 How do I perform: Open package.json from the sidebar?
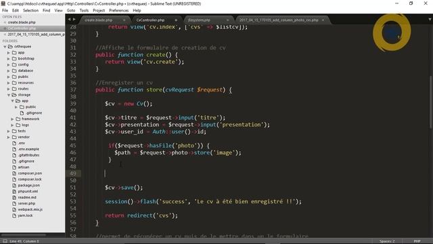point(28,185)
